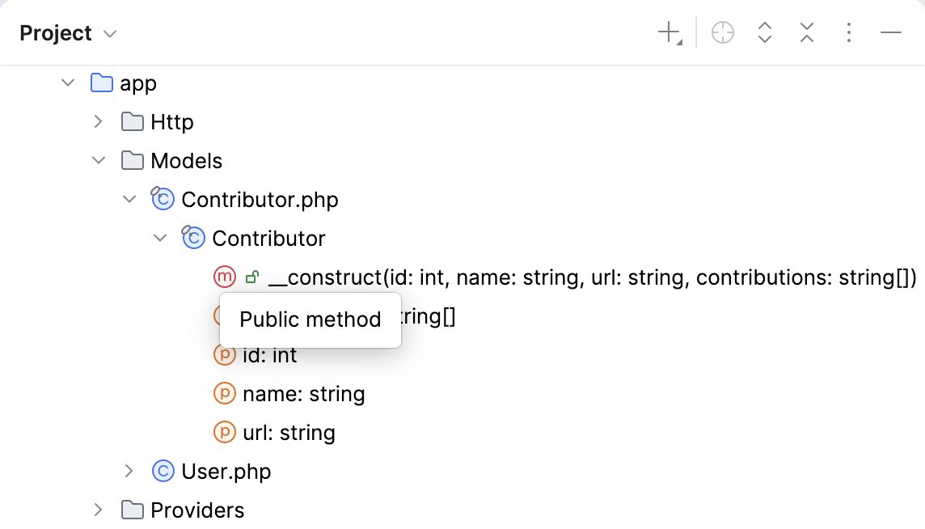The width and height of the screenshot is (925, 529).
Task: Hide the Project tool window
Action: [x=890, y=32]
